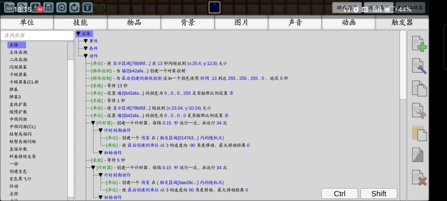The image size is (447, 201).
Task: Click the Ctrl button
Action: pos(339,194)
